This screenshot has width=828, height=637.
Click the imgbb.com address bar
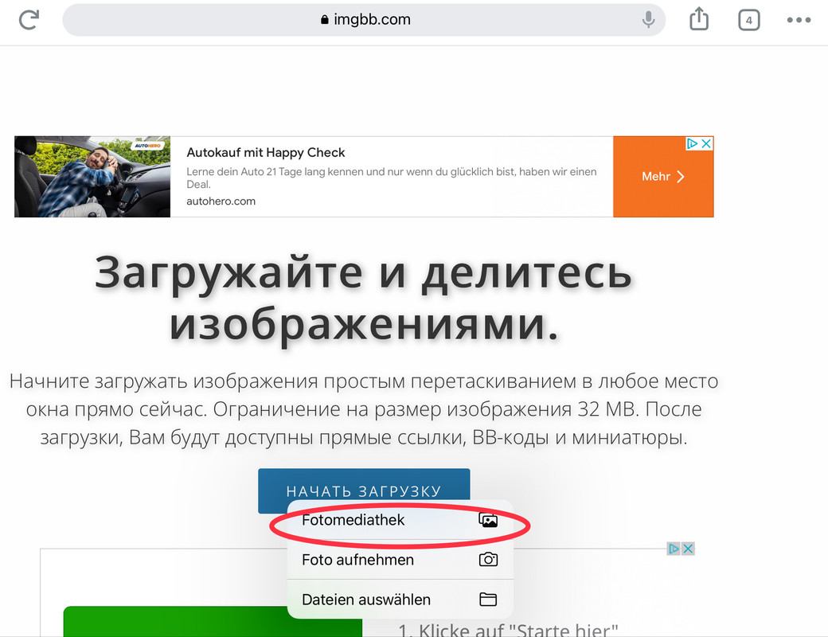(x=364, y=20)
